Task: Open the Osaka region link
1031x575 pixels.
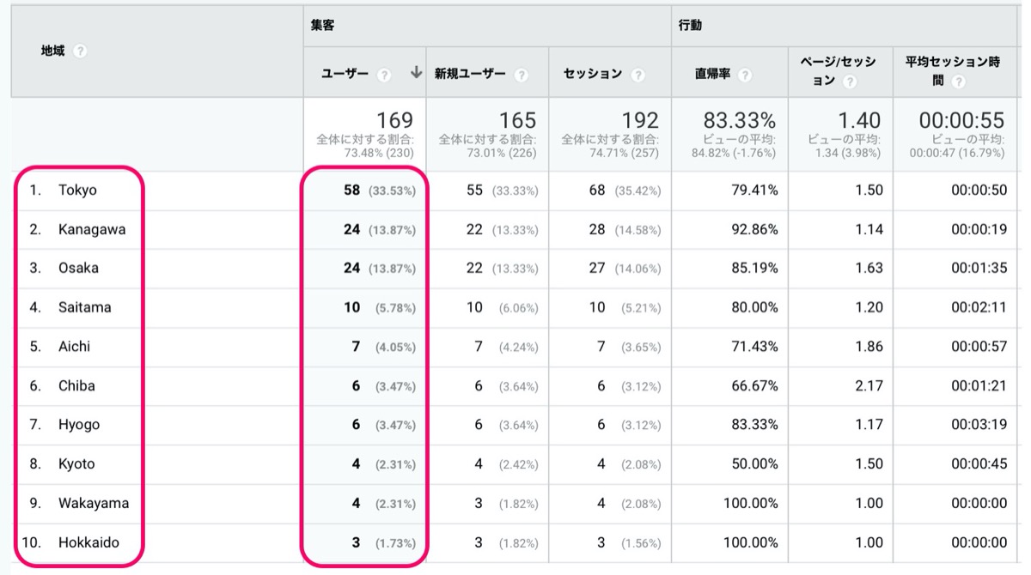Action: [x=78, y=268]
